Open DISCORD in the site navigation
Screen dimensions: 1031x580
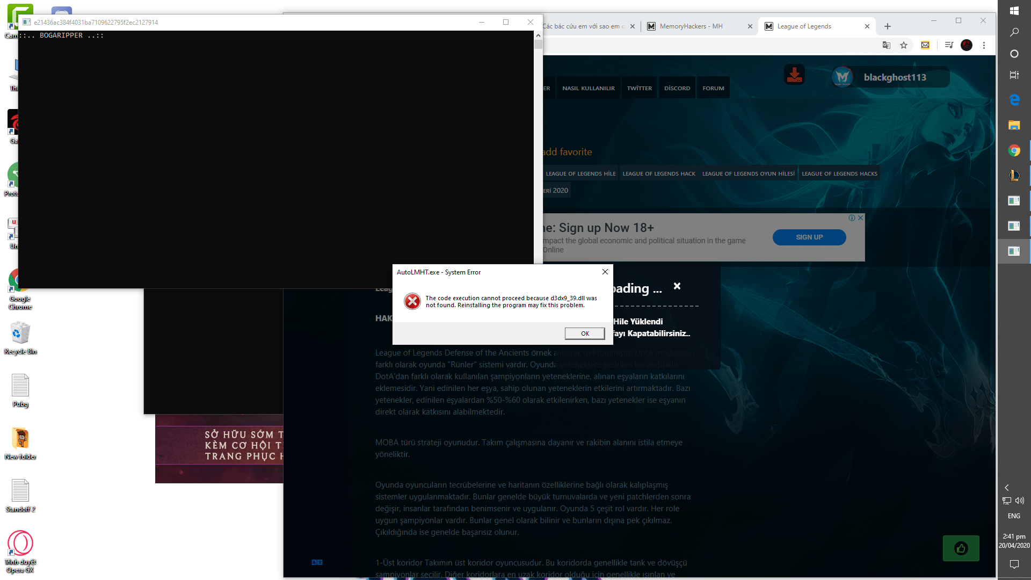(x=677, y=88)
